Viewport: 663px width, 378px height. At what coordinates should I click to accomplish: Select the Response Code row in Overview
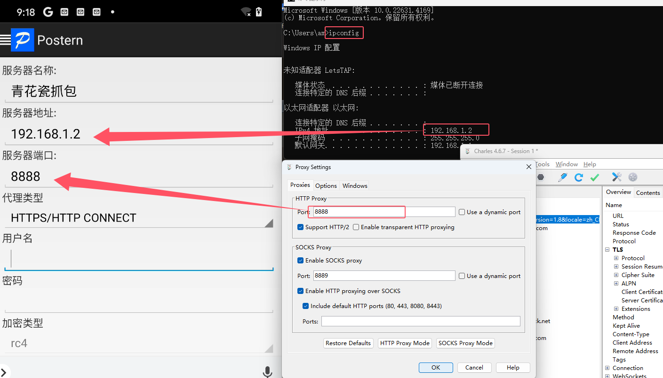point(634,233)
